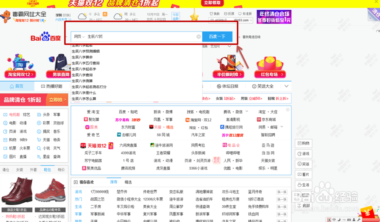Screen dimensions: 380x222
Task: Click 立即领取 on top banner
Action: (x=212, y=3)
